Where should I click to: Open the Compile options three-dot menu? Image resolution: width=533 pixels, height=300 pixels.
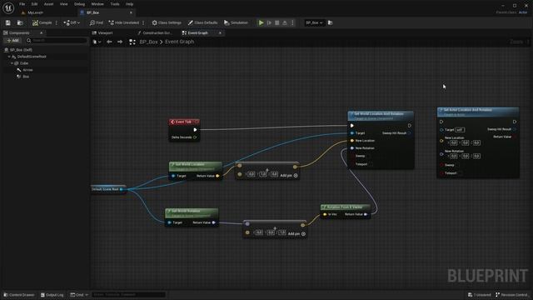click(57, 22)
